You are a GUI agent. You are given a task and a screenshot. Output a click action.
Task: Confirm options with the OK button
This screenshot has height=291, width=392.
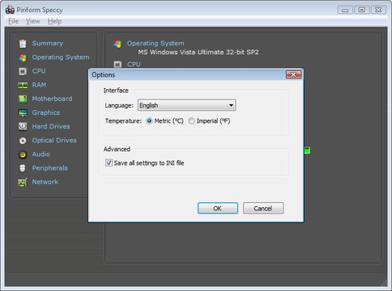pos(218,209)
